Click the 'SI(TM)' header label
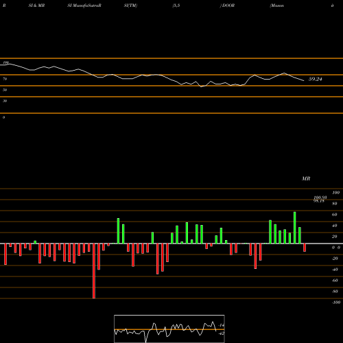 (x=130, y=5)
